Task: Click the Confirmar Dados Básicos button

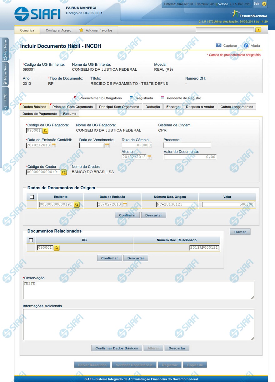Action: click(x=117, y=348)
